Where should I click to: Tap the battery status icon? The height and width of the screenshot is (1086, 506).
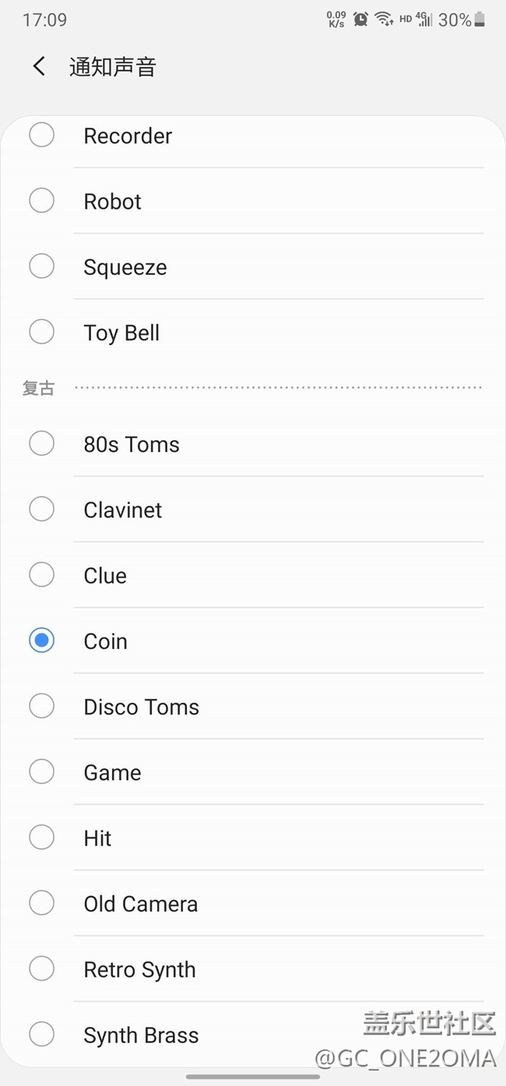pyautogui.click(x=480, y=20)
